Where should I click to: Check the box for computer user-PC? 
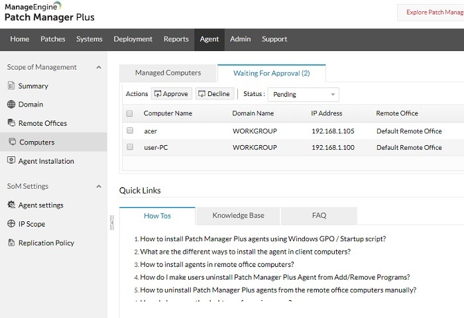pyautogui.click(x=130, y=146)
